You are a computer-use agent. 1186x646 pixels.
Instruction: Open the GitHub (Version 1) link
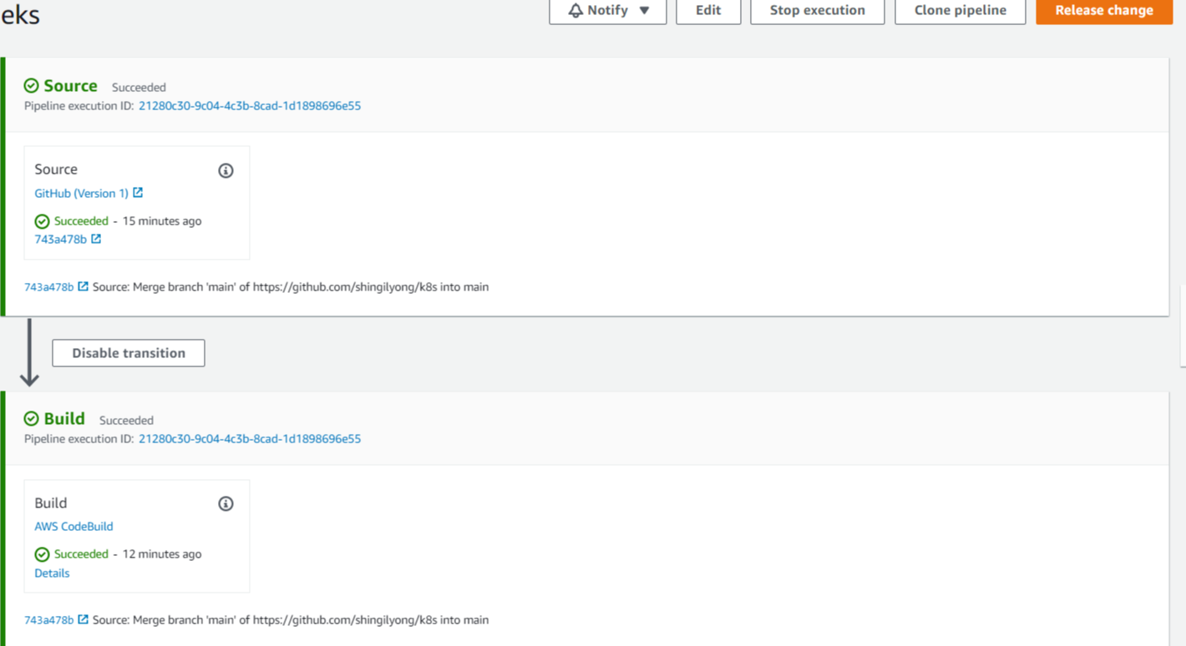81,193
